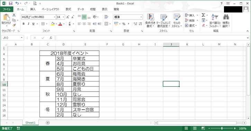Expand the font name dropdown

[54, 17]
